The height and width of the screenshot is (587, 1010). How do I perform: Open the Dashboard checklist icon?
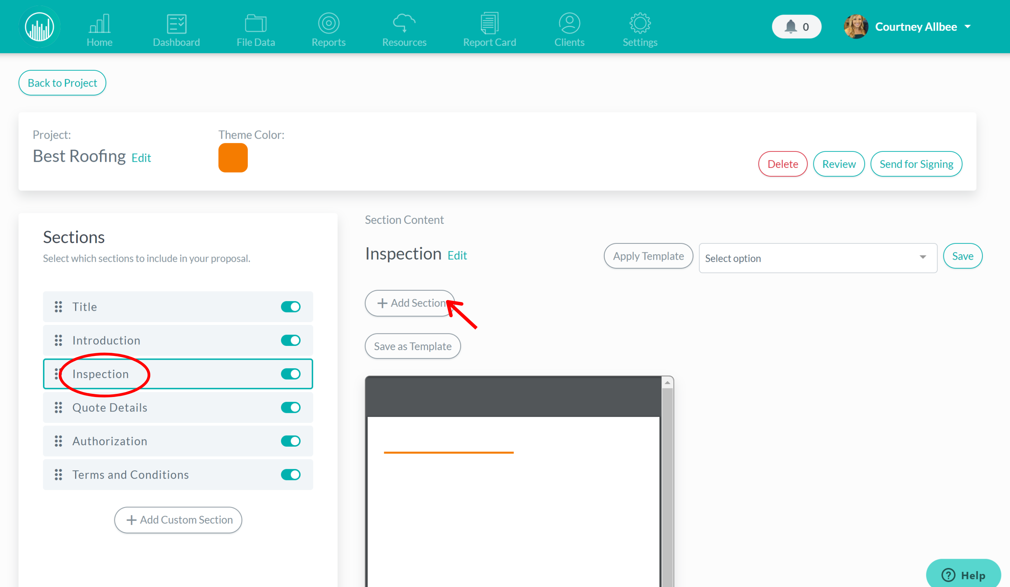tap(176, 23)
